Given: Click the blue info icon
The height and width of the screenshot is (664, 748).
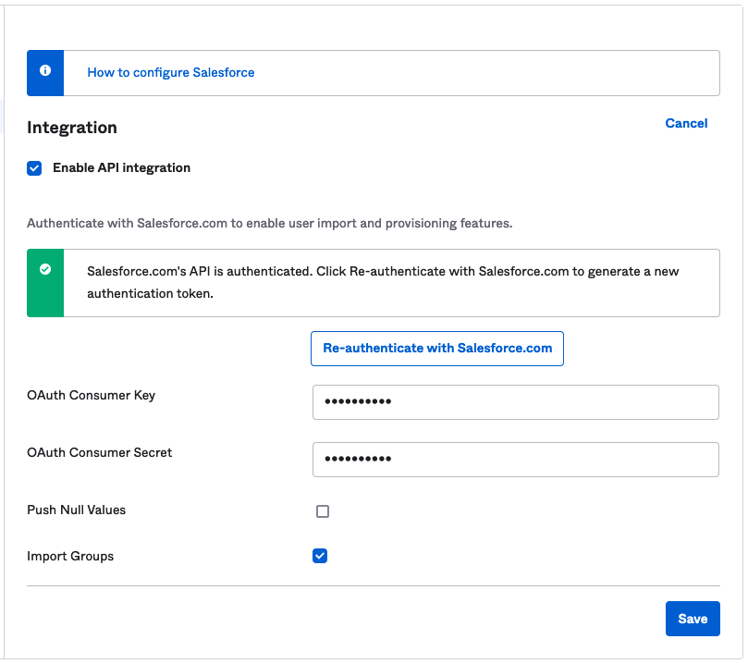Looking at the screenshot, I should (x=45, y=71).
